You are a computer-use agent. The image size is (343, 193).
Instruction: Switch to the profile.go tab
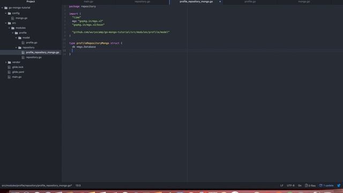[250, 2]
